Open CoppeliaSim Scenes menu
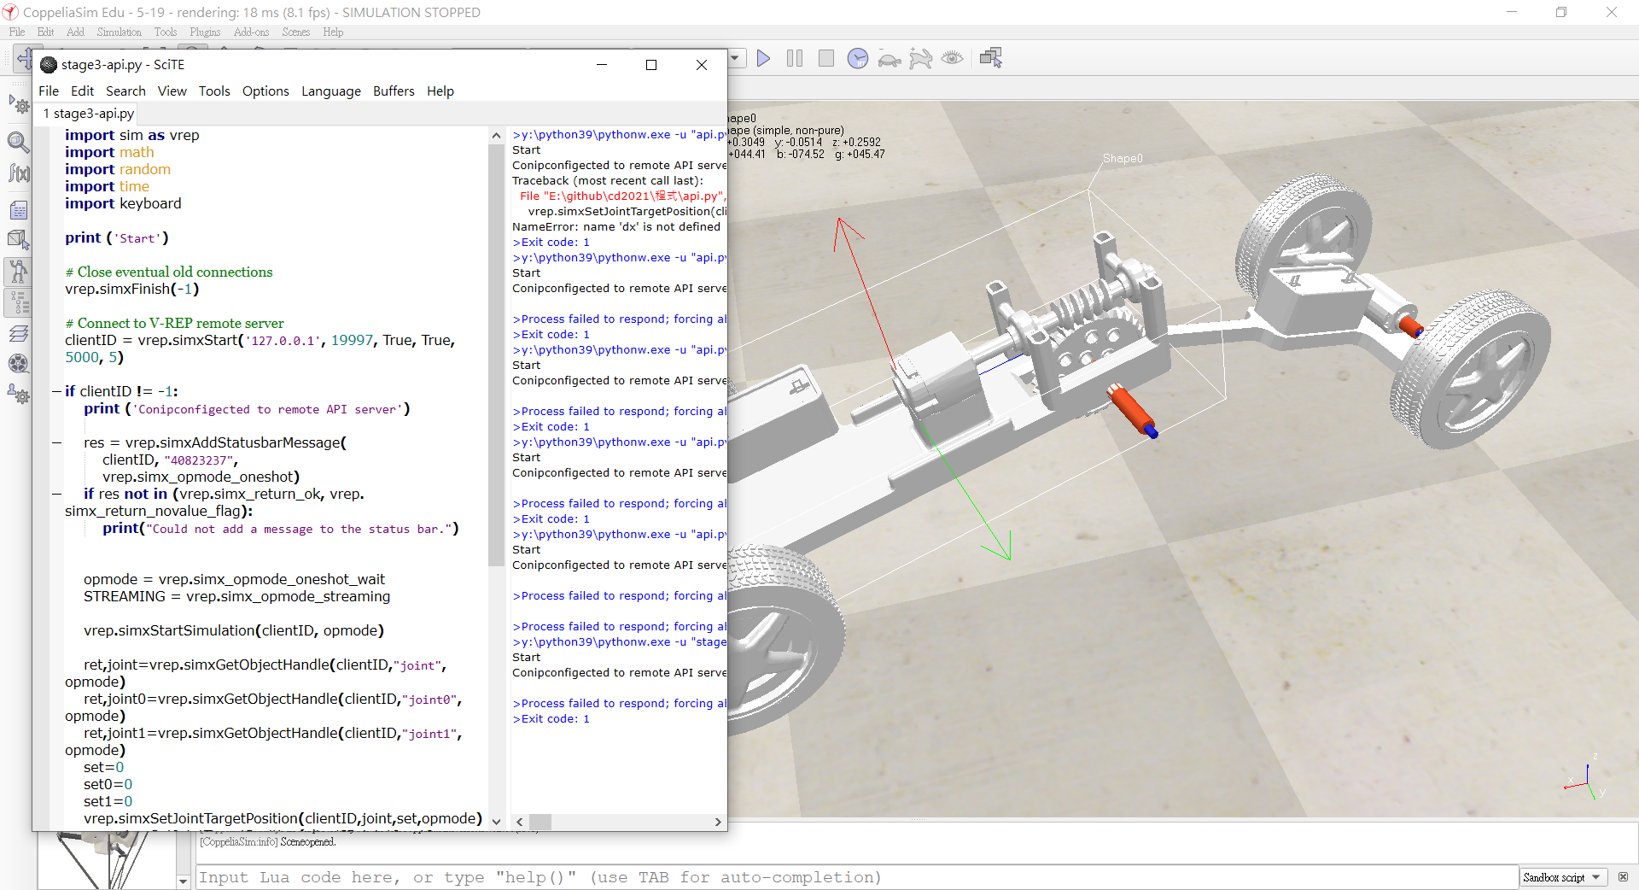 point(296,32)
